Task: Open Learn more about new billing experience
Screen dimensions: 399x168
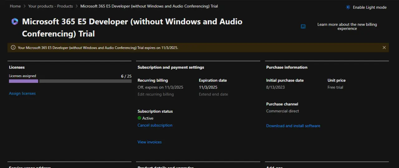Action: point(347,26)
